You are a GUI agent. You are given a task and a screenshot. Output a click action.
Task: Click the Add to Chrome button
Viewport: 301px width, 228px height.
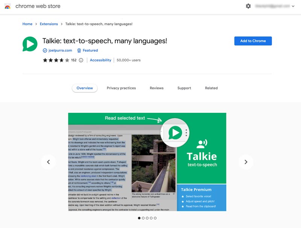click(x=253, y=41)
